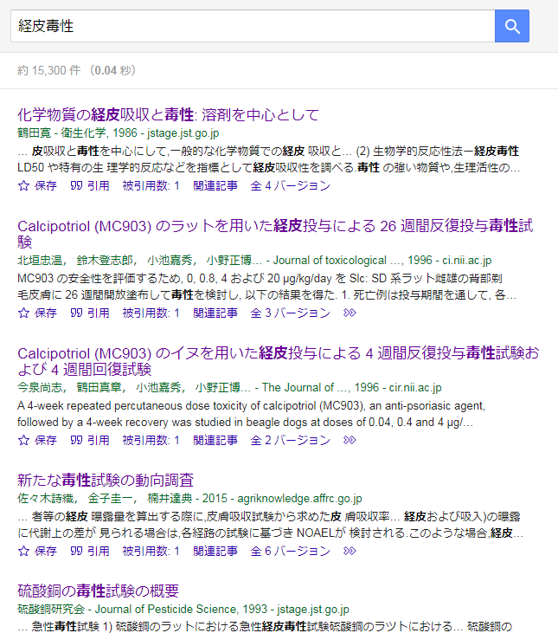Open result 化学物質の経皮吸収と毒性
The width and height of the screenshot is (558, 633).
pos(168,115)
